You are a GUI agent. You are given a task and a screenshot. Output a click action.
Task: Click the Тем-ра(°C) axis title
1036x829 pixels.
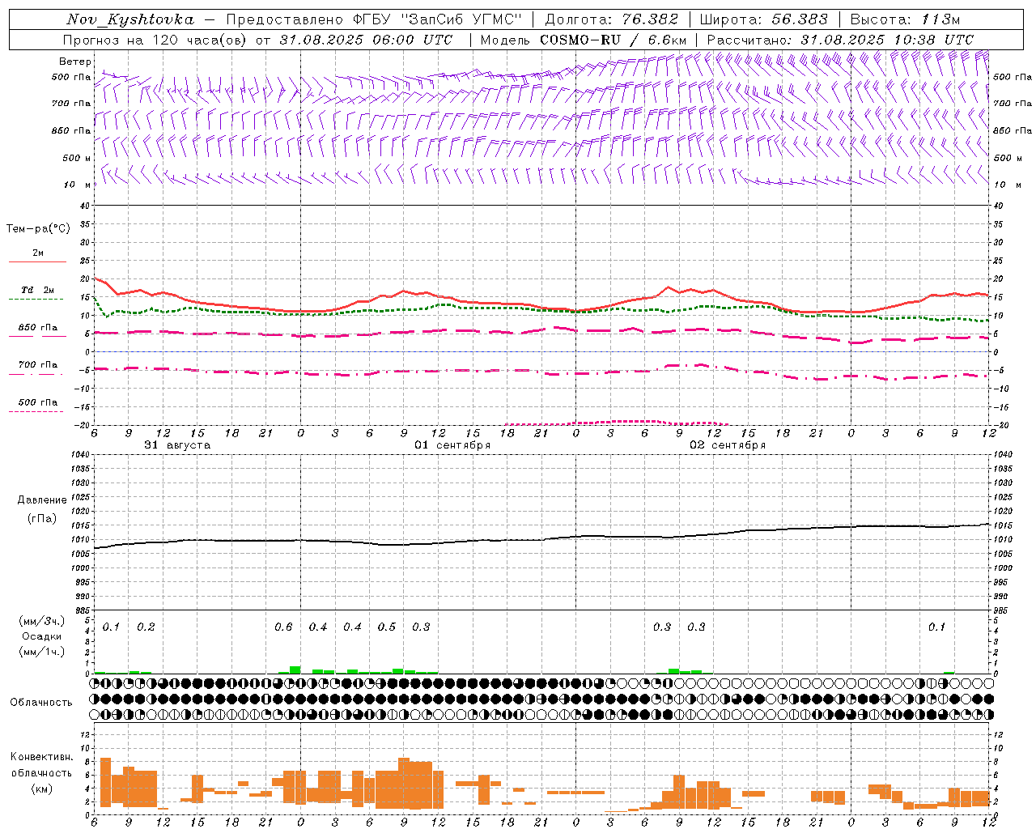pyautogui.click(x=38, y=229)
